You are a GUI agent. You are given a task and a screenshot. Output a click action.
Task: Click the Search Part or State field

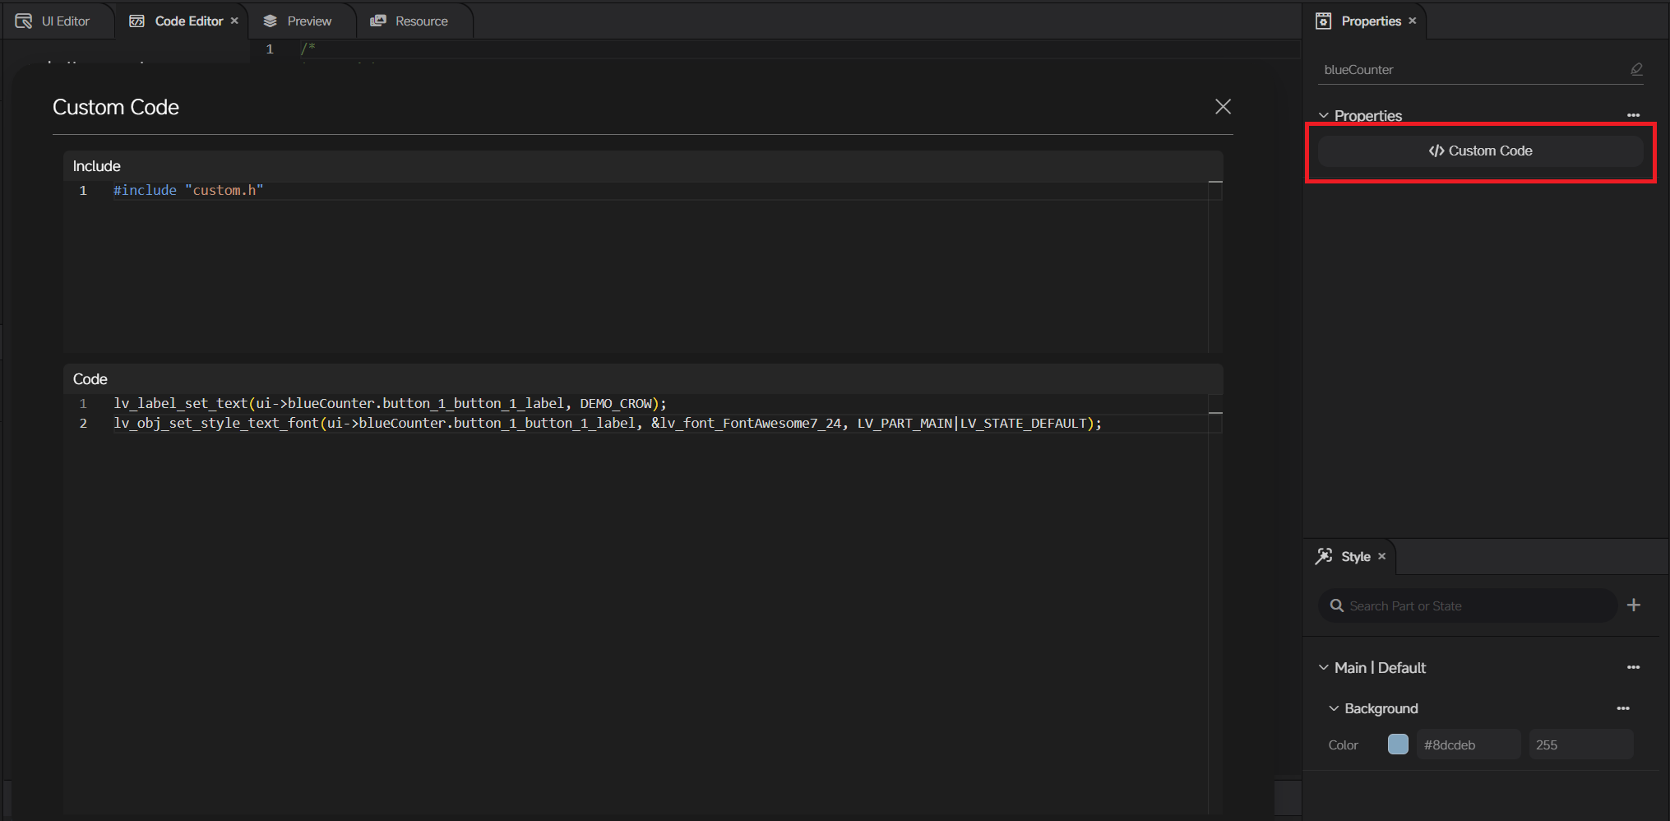coord(1468,605)
